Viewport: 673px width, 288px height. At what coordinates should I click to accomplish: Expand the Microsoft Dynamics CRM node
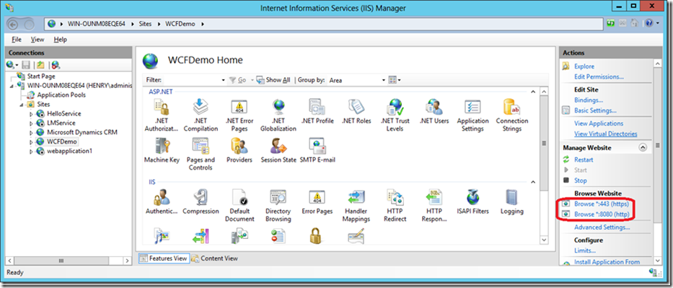point(31,133)
